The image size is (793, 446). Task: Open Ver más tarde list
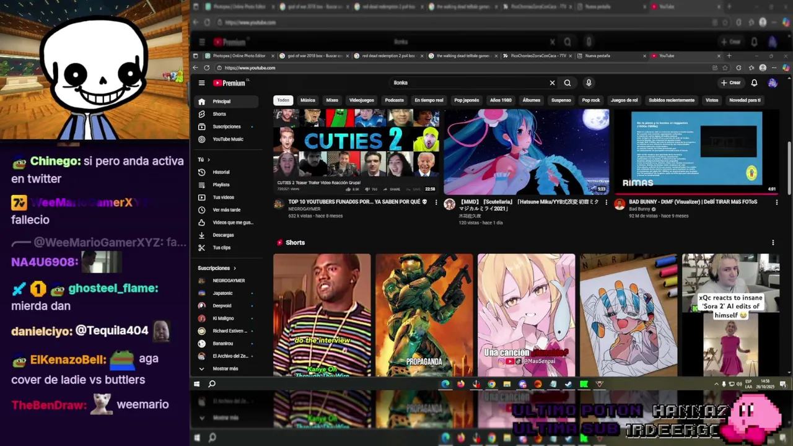[x=225, y=210]
